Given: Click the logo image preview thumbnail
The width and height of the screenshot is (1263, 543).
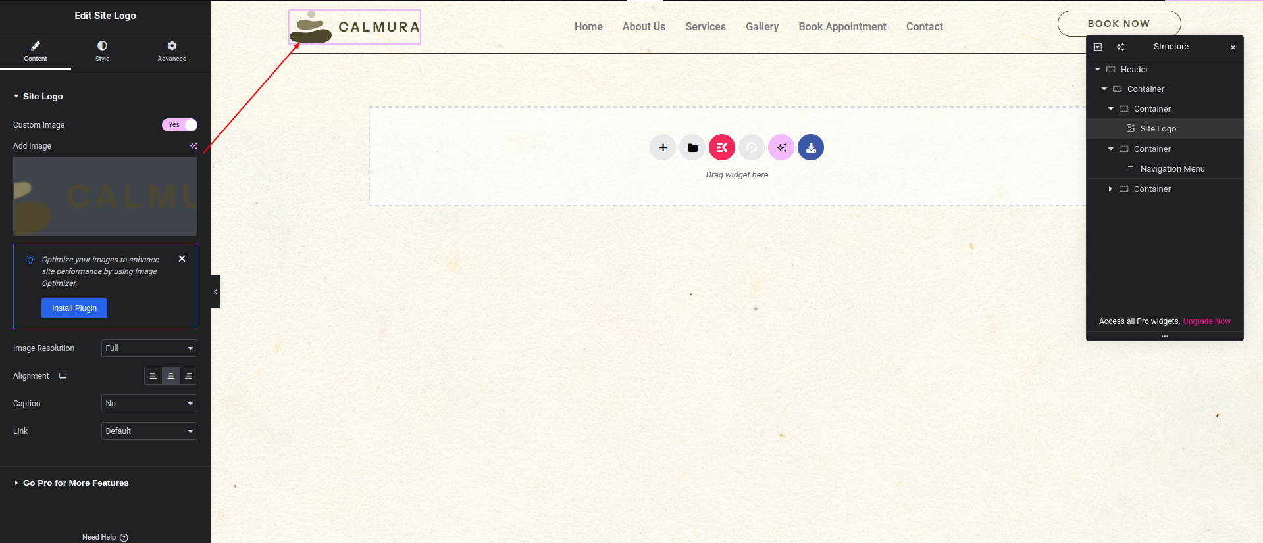Looking at the screenshot, I should coord(105,197).
